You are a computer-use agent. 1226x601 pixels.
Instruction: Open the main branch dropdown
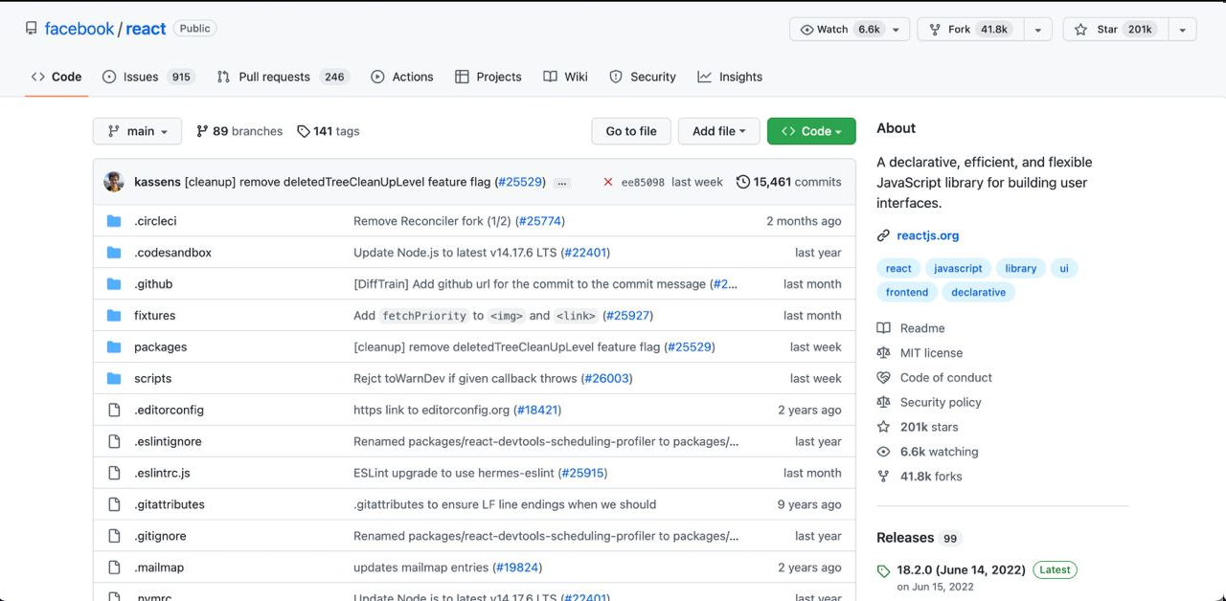pyautogui.click(x=137, y=131)
